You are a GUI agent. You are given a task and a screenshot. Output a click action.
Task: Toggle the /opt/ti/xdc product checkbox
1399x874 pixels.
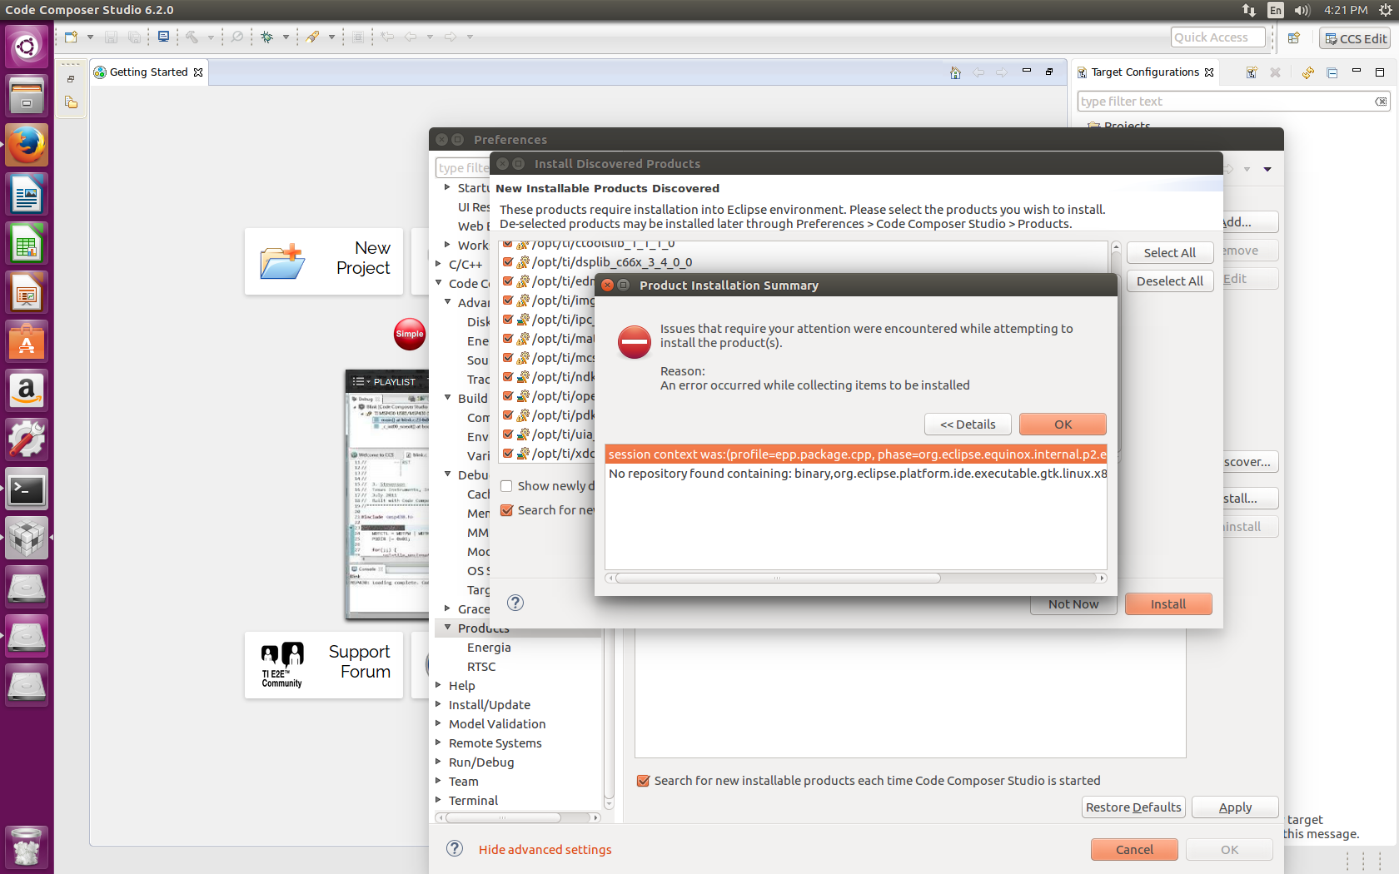pos(508,453)
